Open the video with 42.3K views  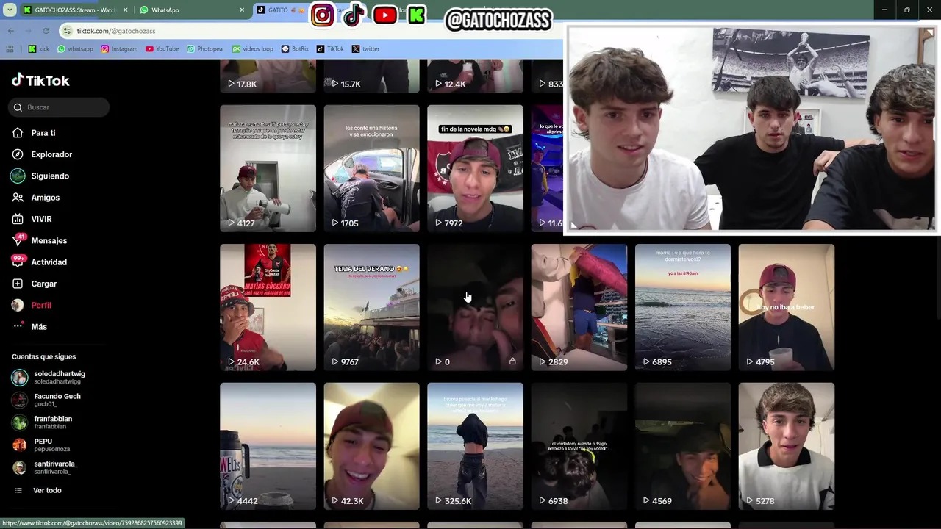(371, 446)
